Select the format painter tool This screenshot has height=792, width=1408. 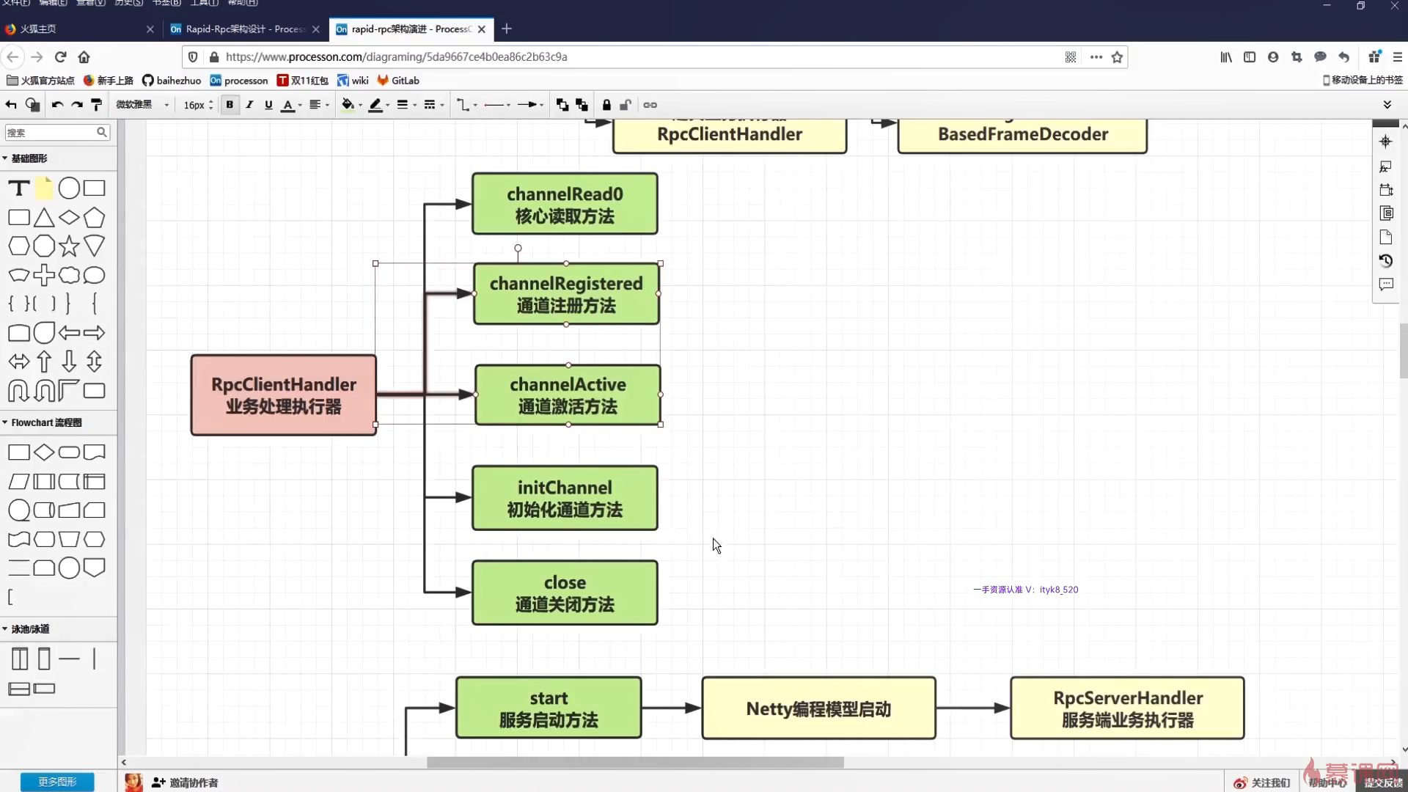pos(96,105)
